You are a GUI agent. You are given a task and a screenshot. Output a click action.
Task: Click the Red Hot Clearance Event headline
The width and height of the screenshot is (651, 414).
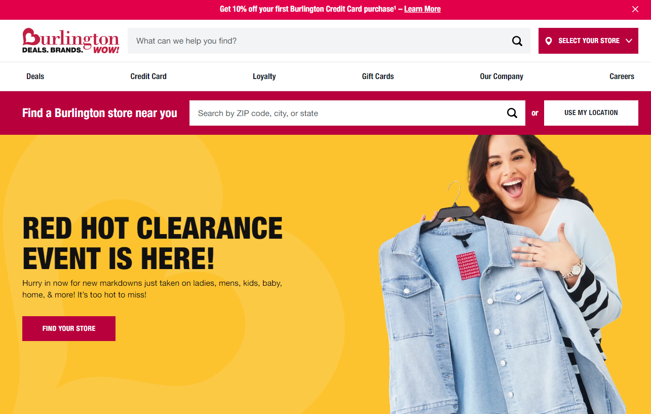[x=152, y=243]
